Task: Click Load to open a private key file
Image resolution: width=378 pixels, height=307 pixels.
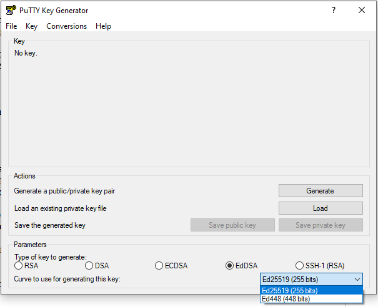Action: tap(320, 208)
